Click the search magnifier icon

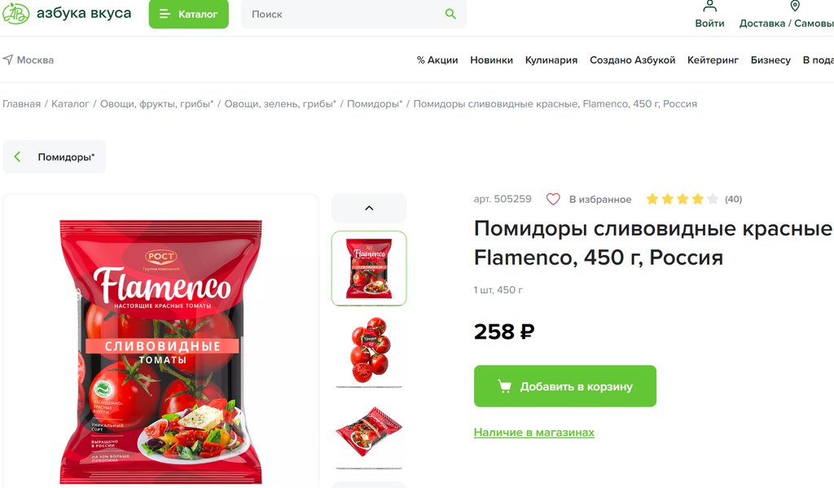tap(450, 14)
